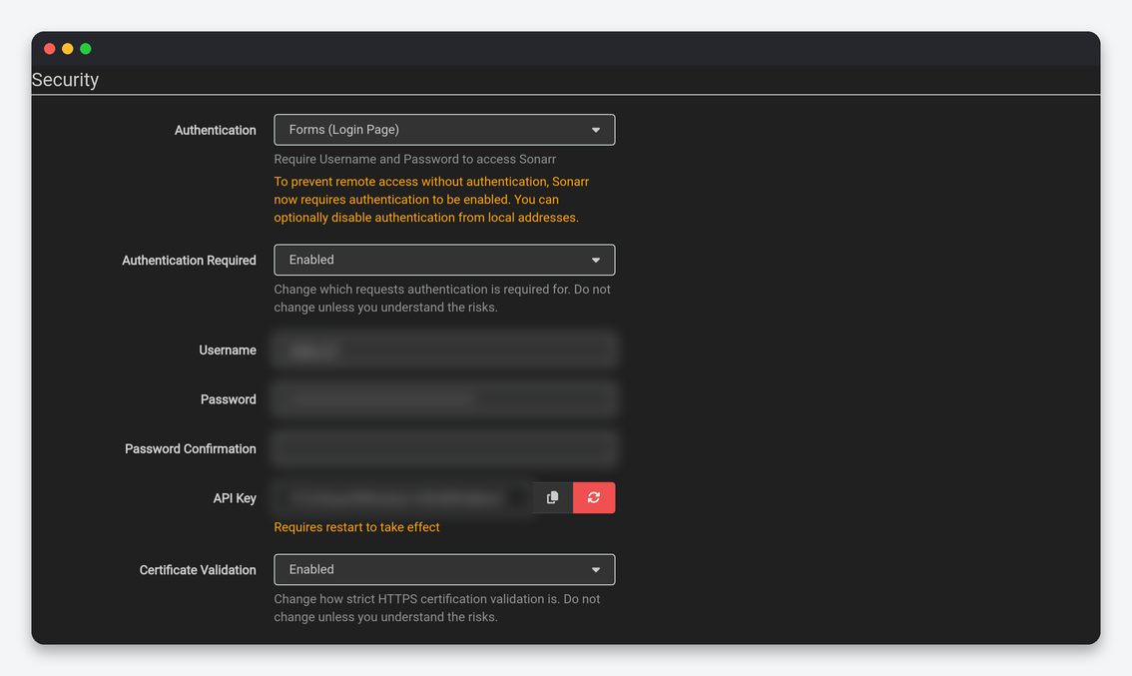
Task: Maximize the window with green button
Action: click(86, 48)
